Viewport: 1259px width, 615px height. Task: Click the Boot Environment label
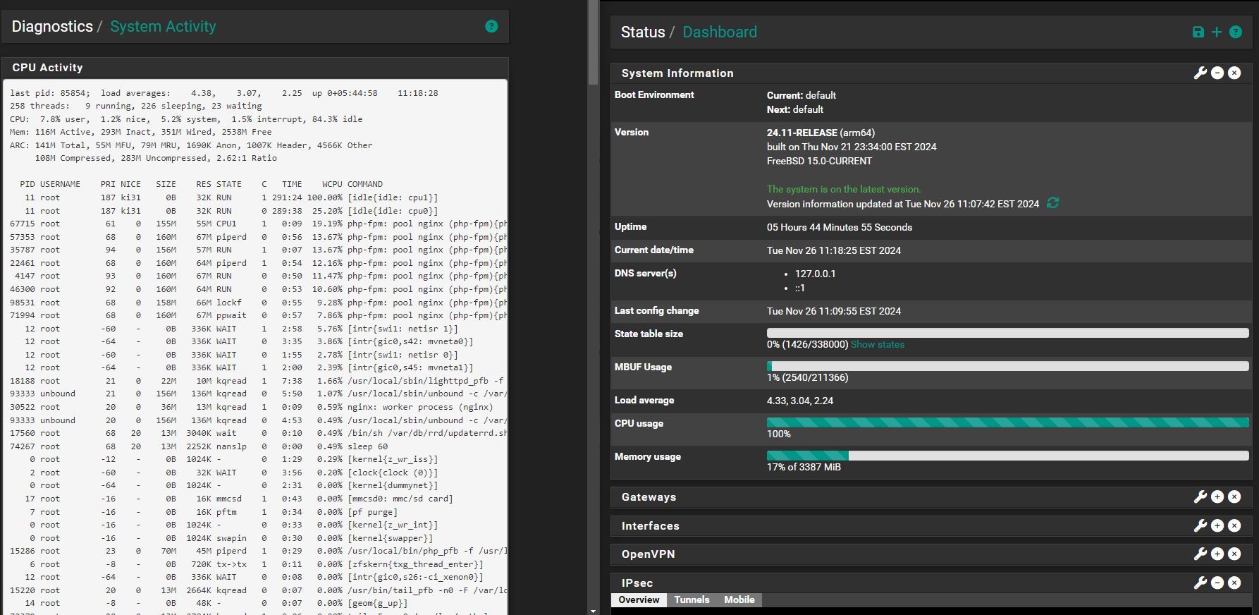coord(654,95)
